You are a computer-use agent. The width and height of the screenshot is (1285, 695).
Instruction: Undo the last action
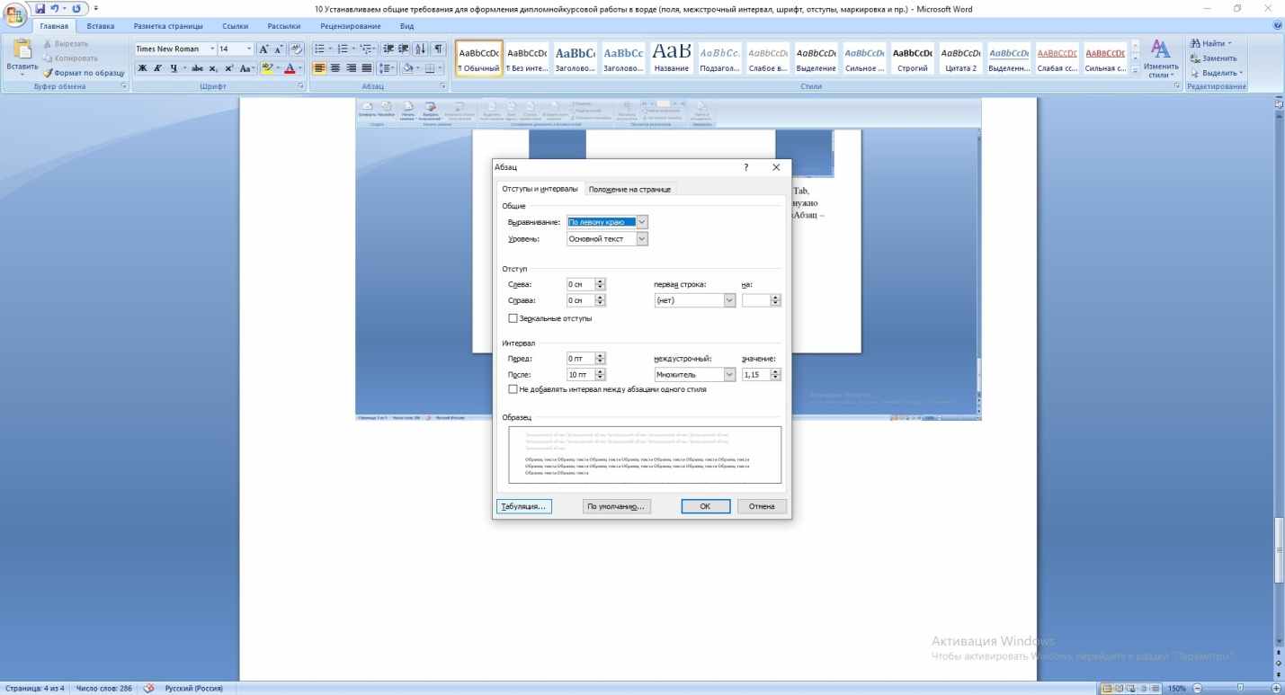(55, 8)
